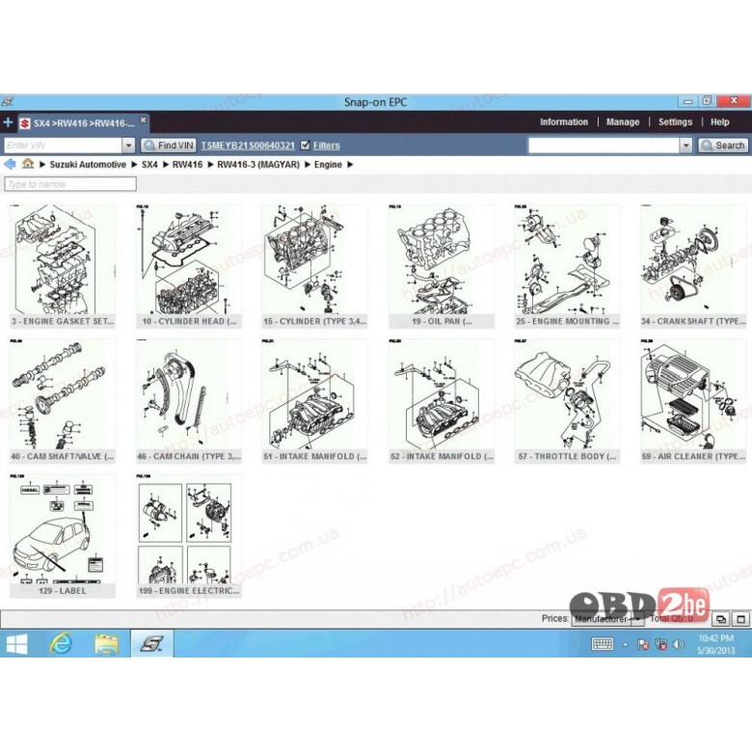Open 15 - Cylinder diagram

(x=314, y=267)
